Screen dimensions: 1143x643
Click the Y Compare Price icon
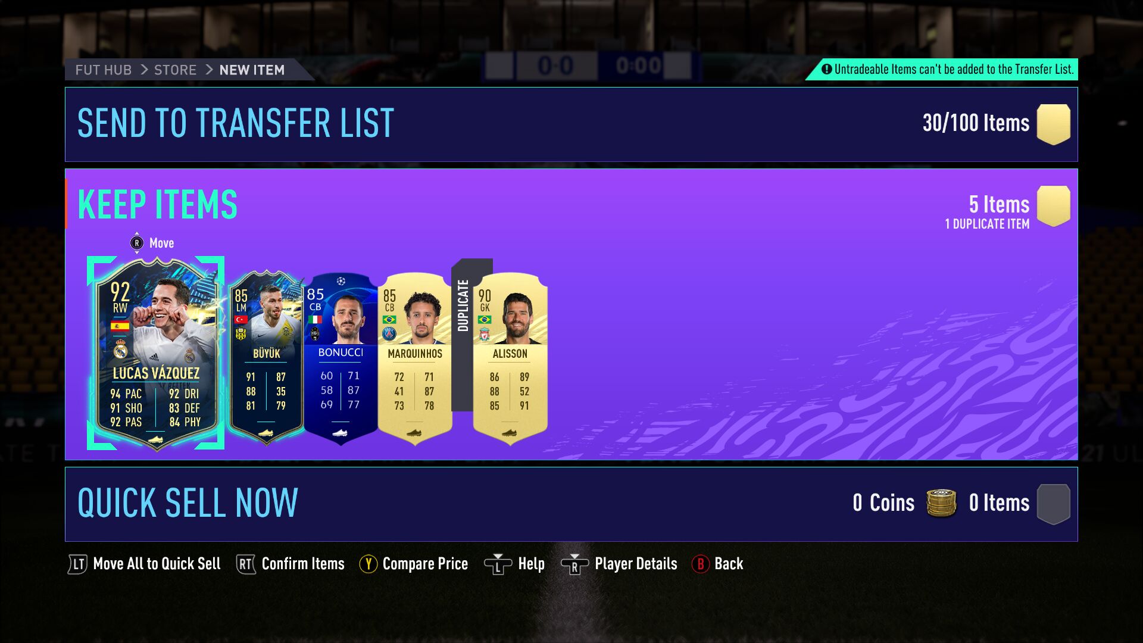(368, 564)
